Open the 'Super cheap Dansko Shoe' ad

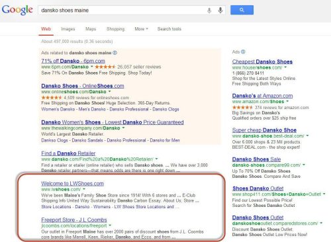coord(264,130)
